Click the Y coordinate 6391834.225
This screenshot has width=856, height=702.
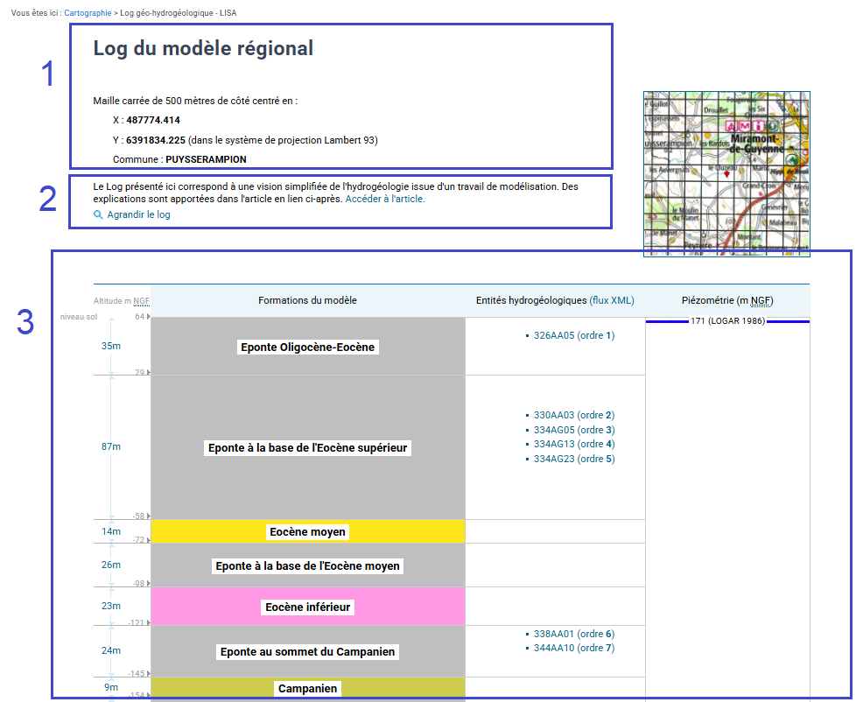(x=156, y=140)
